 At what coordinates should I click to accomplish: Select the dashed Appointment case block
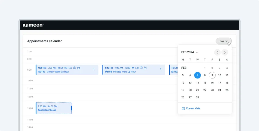(x=54, y=108)
